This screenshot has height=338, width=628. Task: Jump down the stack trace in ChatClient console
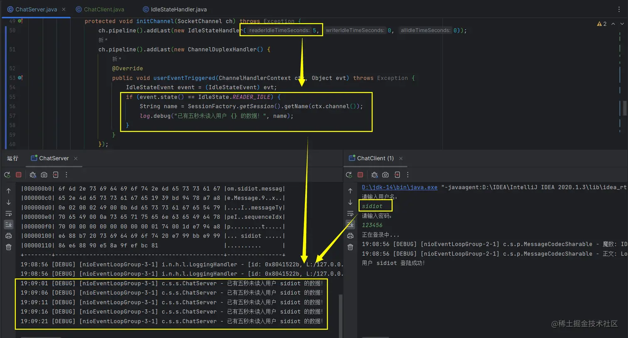[350, 202]
